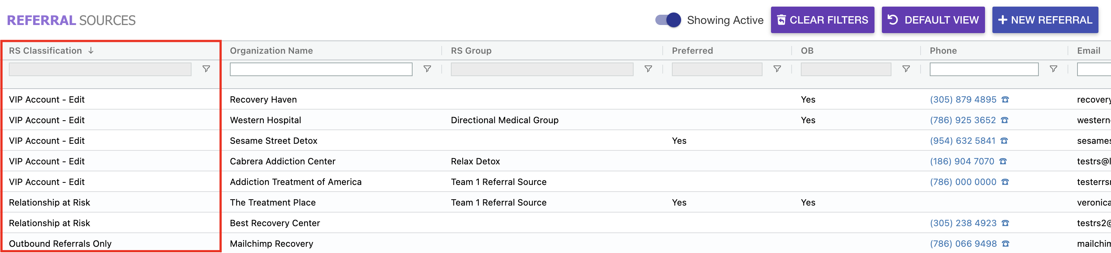
Task: Click phone icon beside Recovery Haven's number
Action: tap(1005, 100)
